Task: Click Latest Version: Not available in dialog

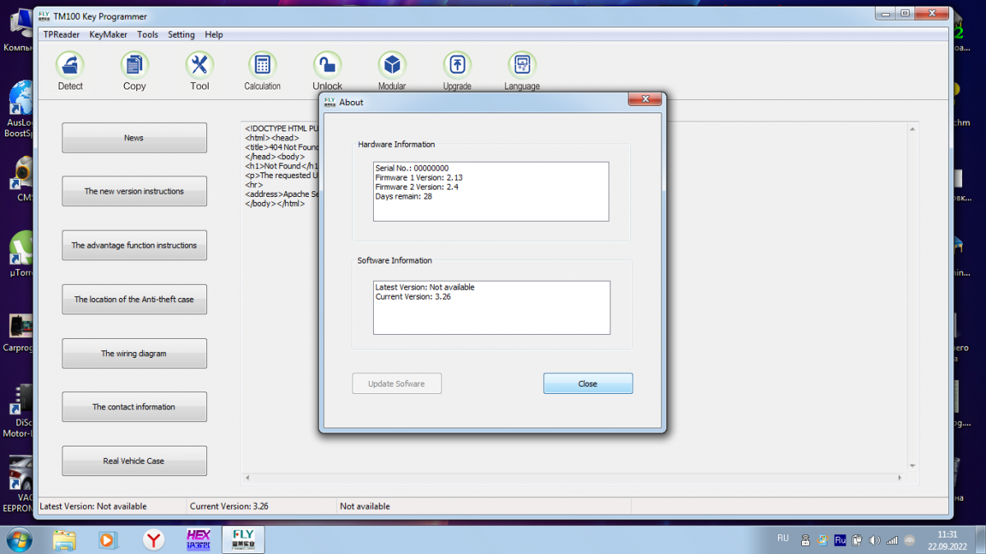Action: [x=425, y=287]
